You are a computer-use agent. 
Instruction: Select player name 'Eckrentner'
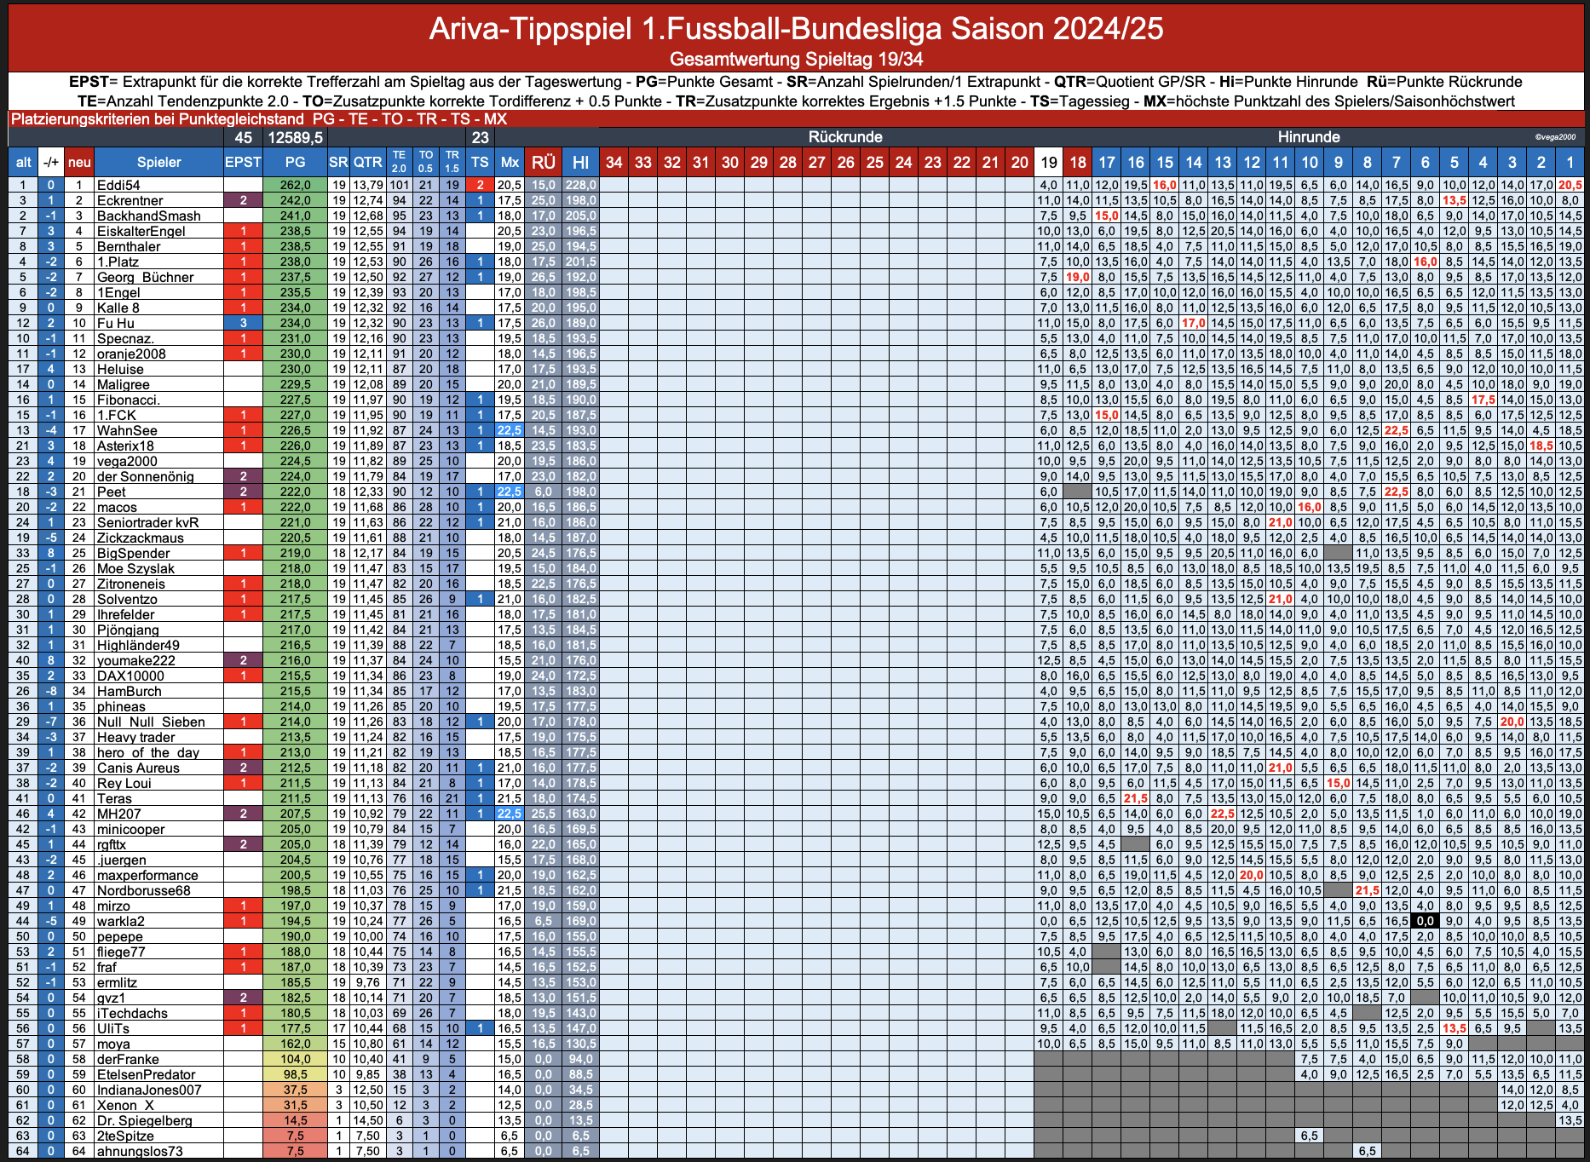tap(130, 200)
